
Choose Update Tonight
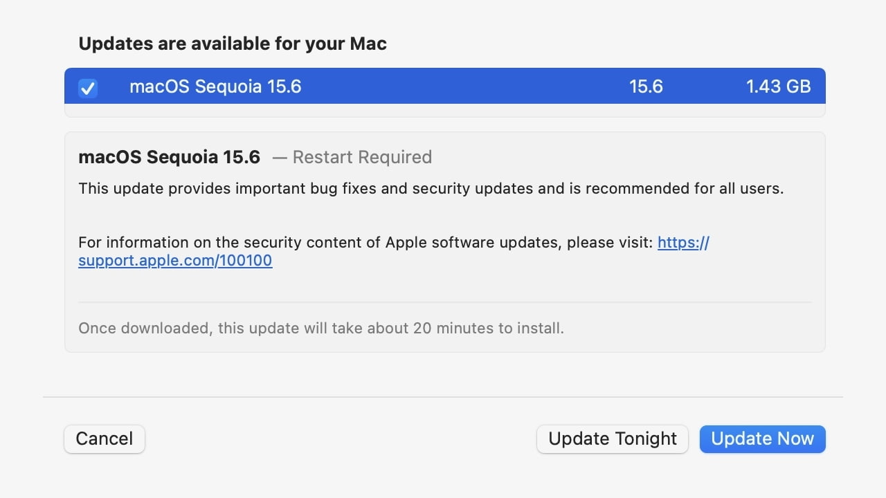point(612,439)
